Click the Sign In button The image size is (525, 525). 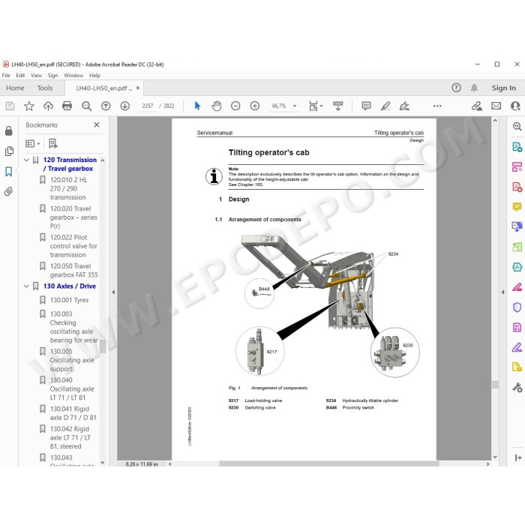pos(503,88)
